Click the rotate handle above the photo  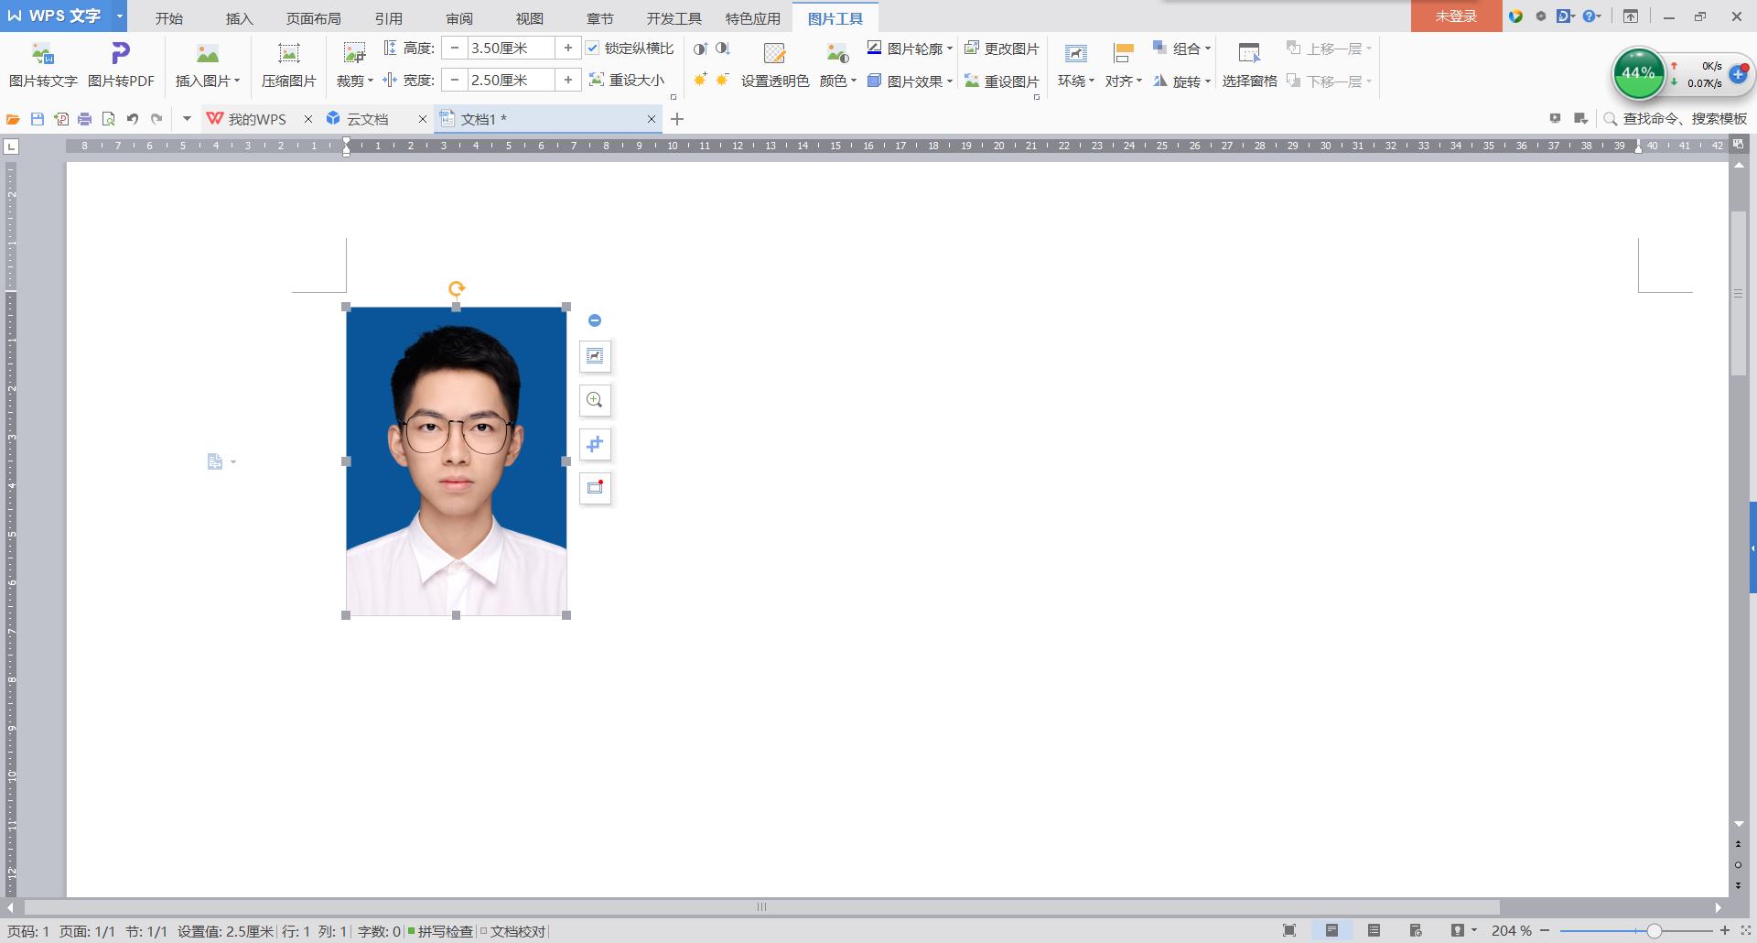point(457,289)
